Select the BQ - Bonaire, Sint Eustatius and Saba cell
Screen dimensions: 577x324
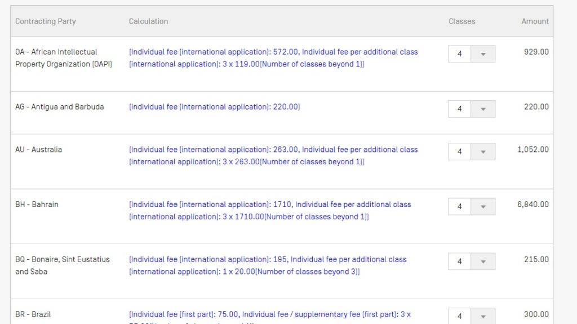pyautogui.click(x=63, y=265)
